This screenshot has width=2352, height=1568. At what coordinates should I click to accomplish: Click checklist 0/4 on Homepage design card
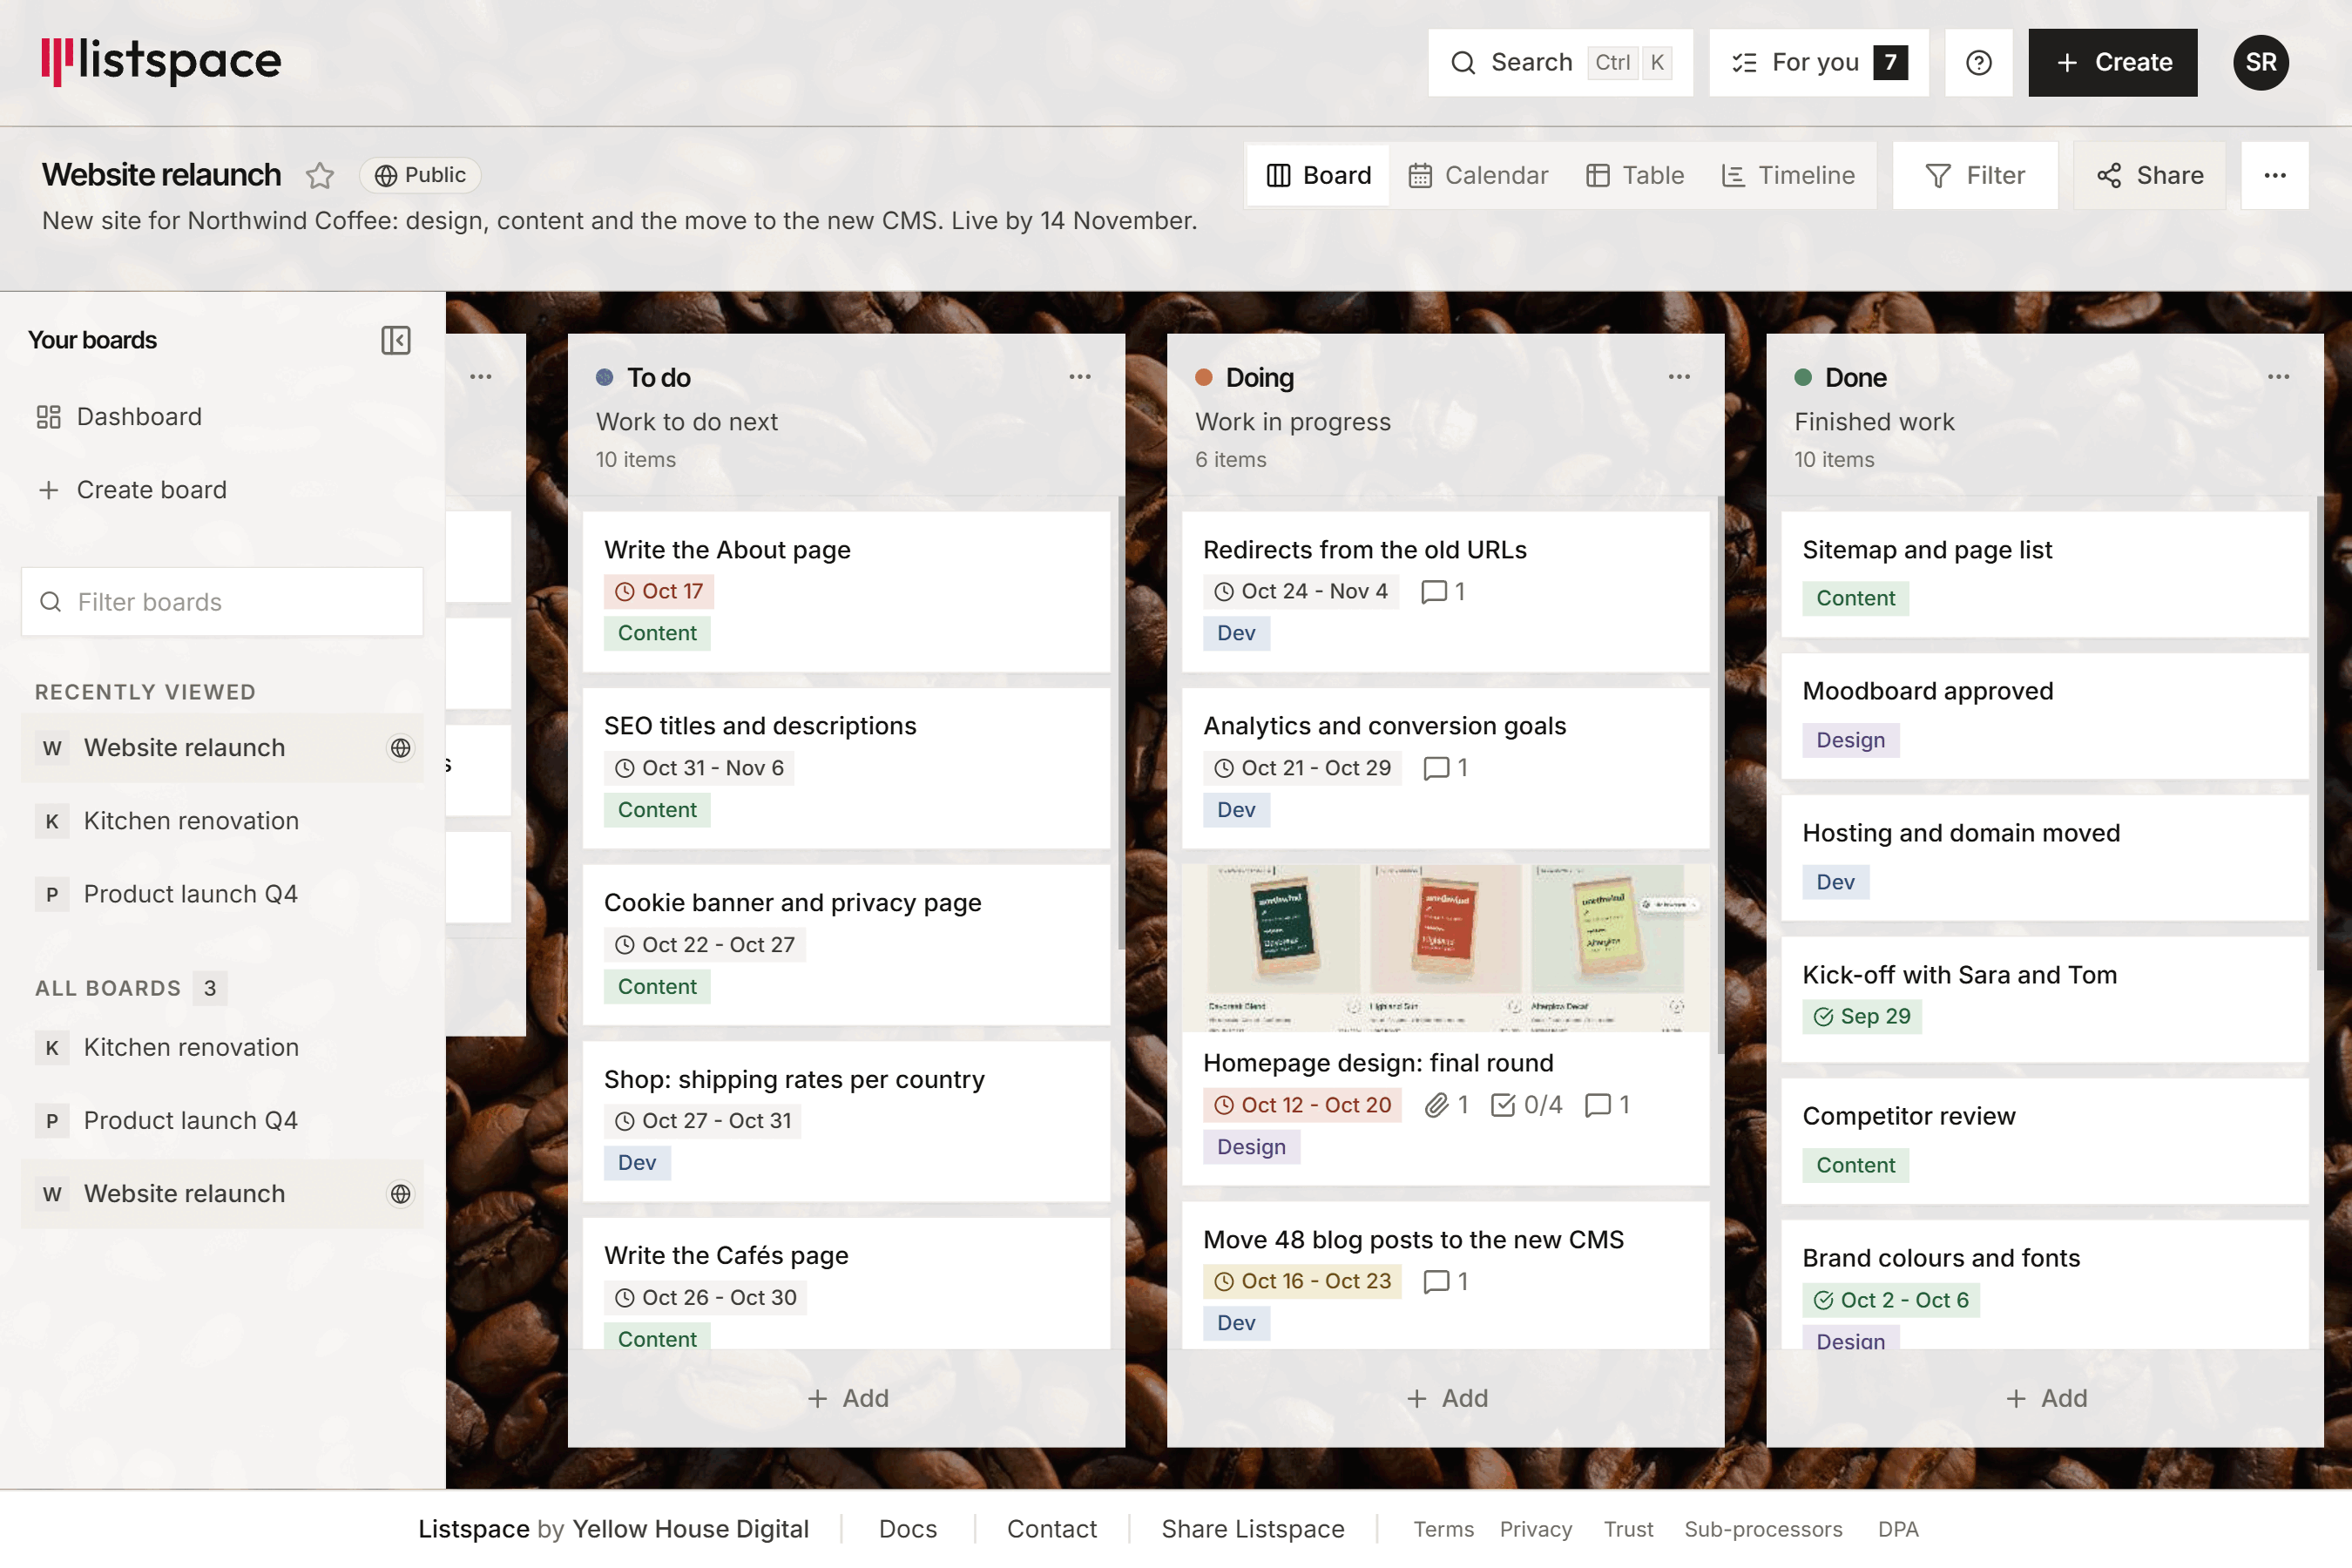tap(1526, 1104)
